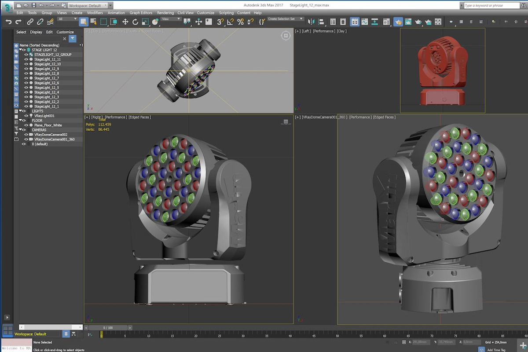
Task: Click the binoculars search icon
Action: 524,6
